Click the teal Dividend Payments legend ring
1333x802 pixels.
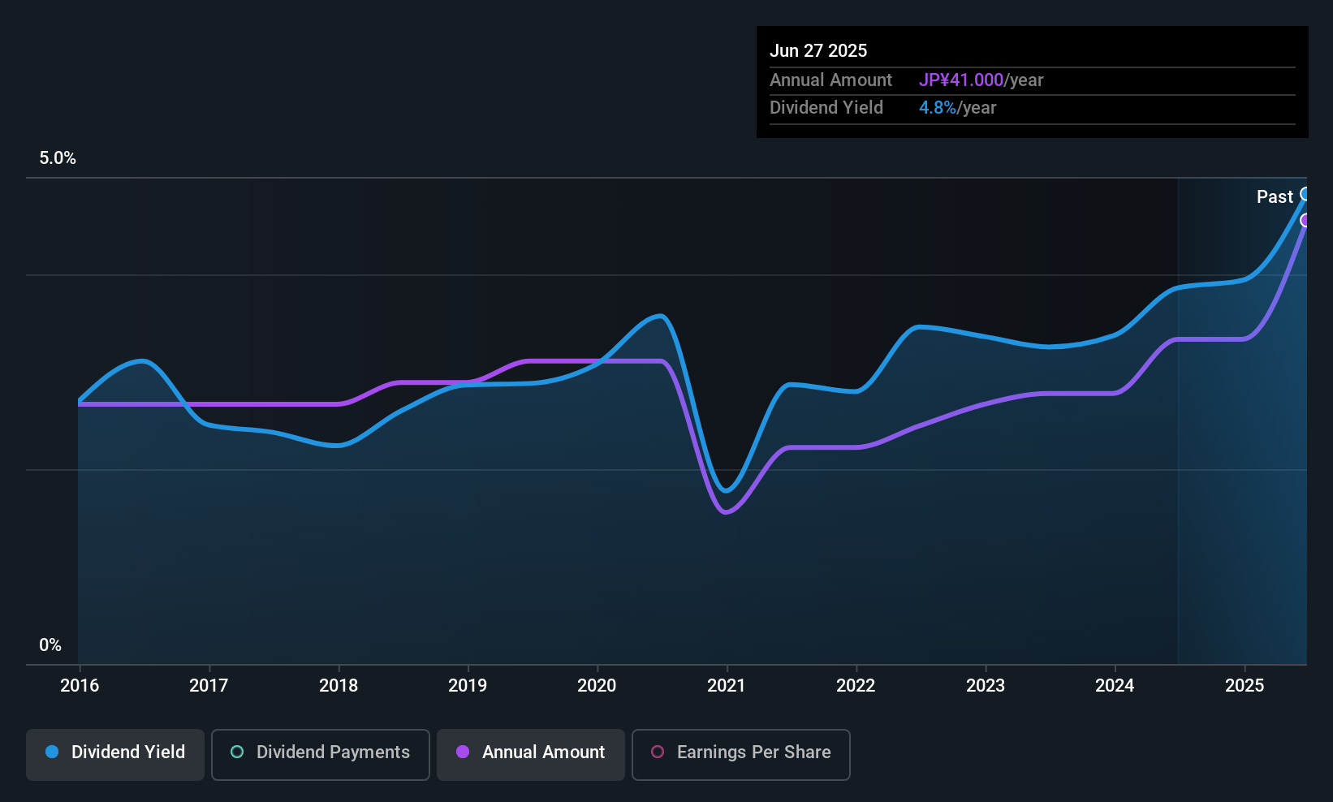[237, 752]
